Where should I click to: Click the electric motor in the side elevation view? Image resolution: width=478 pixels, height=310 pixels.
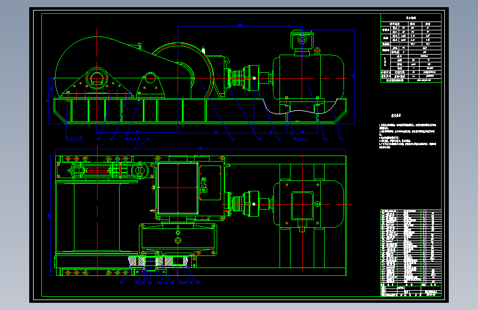[308, 77]
